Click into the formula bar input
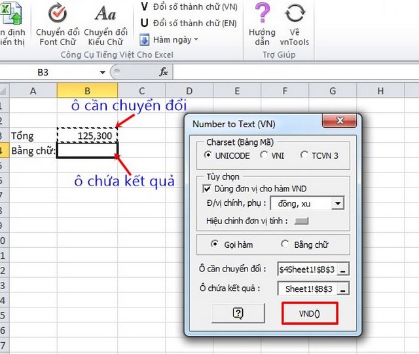Screen dimensions: 419x354 [x=296, y=72]
